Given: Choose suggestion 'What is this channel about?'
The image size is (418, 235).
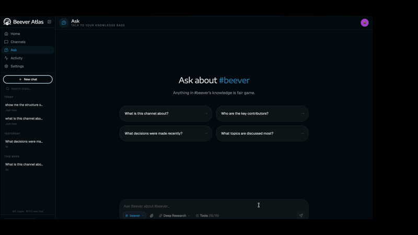Looking at the screenshot, I should pyautogui.click(x=166, y=113).
